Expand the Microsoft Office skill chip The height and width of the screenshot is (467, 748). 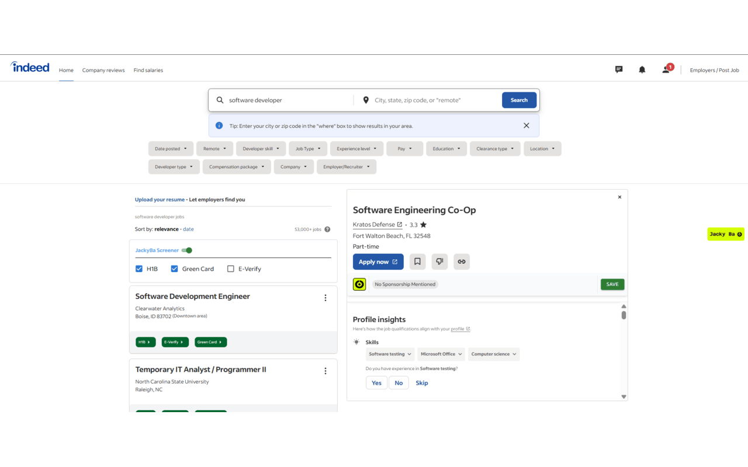click(x=441, y=354)
